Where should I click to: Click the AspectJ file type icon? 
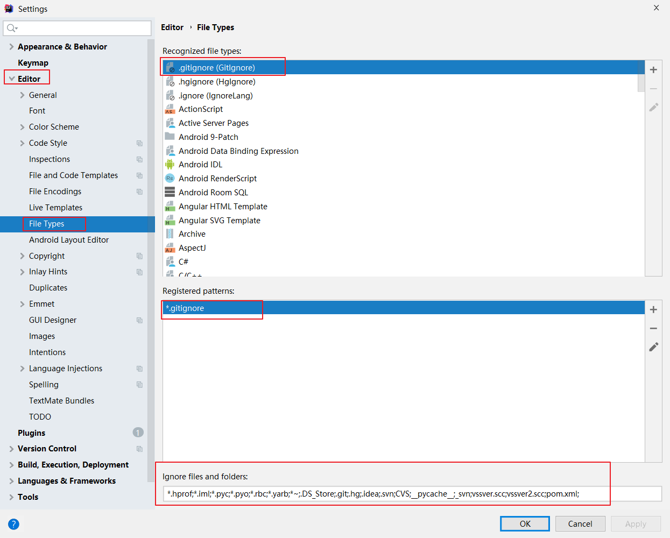170,248
